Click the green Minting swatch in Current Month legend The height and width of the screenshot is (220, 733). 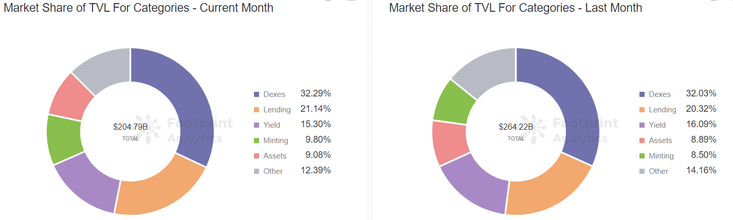256,141
